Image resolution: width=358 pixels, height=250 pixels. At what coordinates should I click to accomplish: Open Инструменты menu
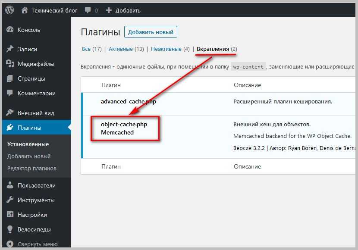(x=36, y=200)
